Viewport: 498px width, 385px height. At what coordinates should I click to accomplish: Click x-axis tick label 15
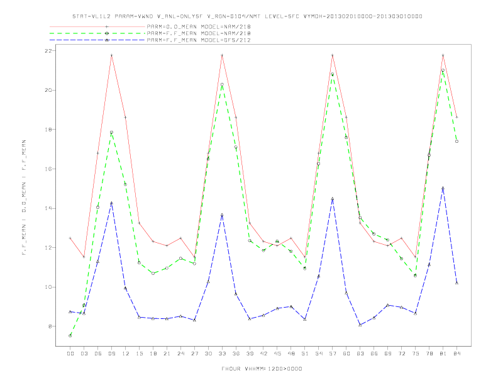coord(139,354)
